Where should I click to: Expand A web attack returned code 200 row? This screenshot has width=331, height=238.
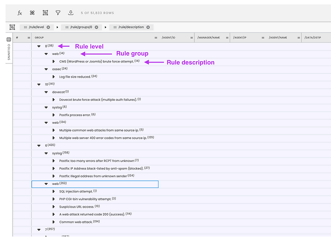(x=54, y=214)
